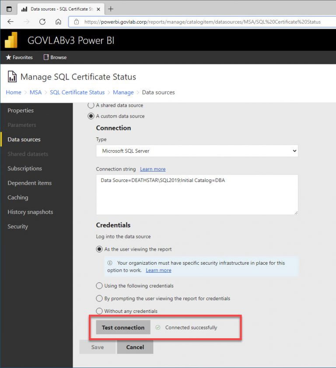Open the Caching settings section

pyautogui.click(x=17, y=197)
